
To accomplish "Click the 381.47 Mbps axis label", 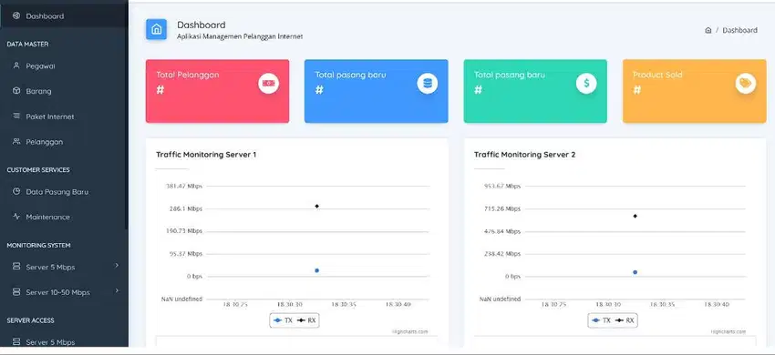I will (x=184, y=186).
